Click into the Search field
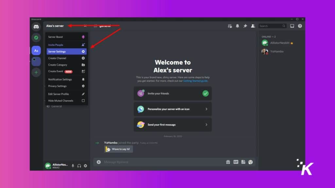Viewport: 335px width, 188px height. [x=273, y=26]
